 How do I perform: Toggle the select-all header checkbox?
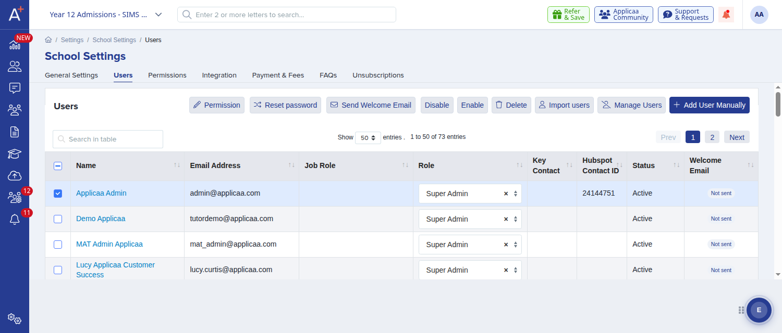[x=58, y=166]
